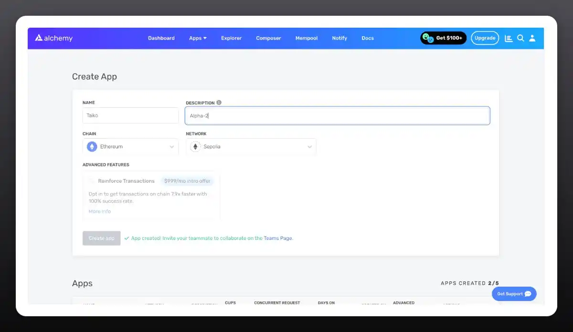The width and height of the screenshot is (573, 332).
Task: Click the Upgrade button
Action: pyautogui.click(x=485, y=38)
